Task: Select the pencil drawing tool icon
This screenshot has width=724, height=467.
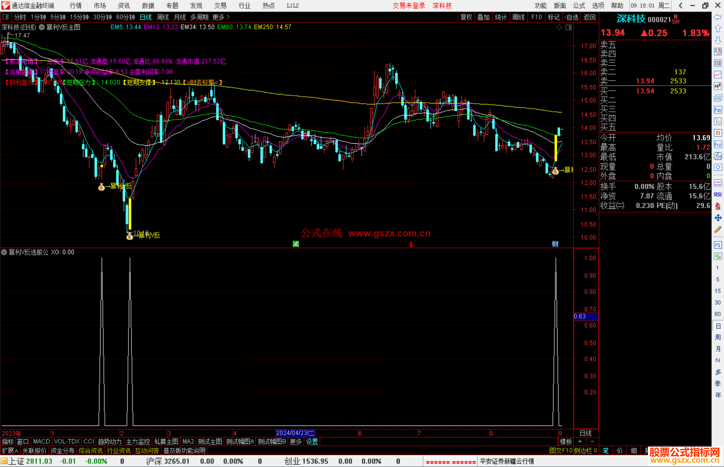Action: 718,229
